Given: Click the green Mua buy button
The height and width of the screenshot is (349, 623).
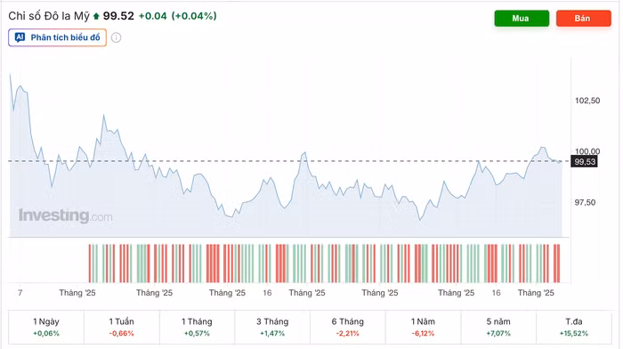Looking at the screenshot, I should coord(522,19).
